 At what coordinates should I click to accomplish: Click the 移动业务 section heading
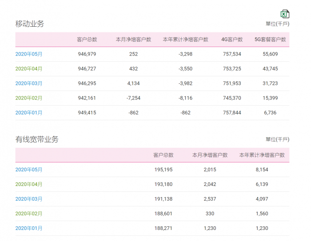click(x=30, y=24)
